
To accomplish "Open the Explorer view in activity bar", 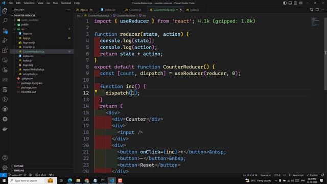I will click(x=5, y=11).
